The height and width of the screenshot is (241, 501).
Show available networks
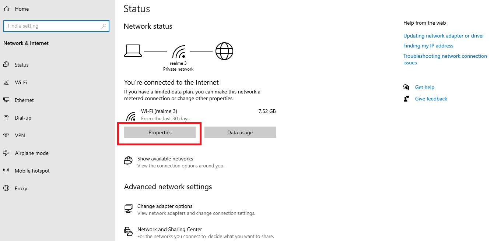pos(165,159)
